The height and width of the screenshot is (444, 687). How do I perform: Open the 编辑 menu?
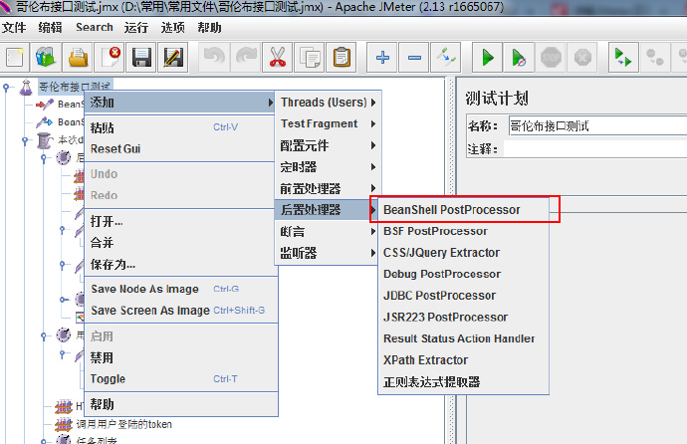click(x=50, y=28)
